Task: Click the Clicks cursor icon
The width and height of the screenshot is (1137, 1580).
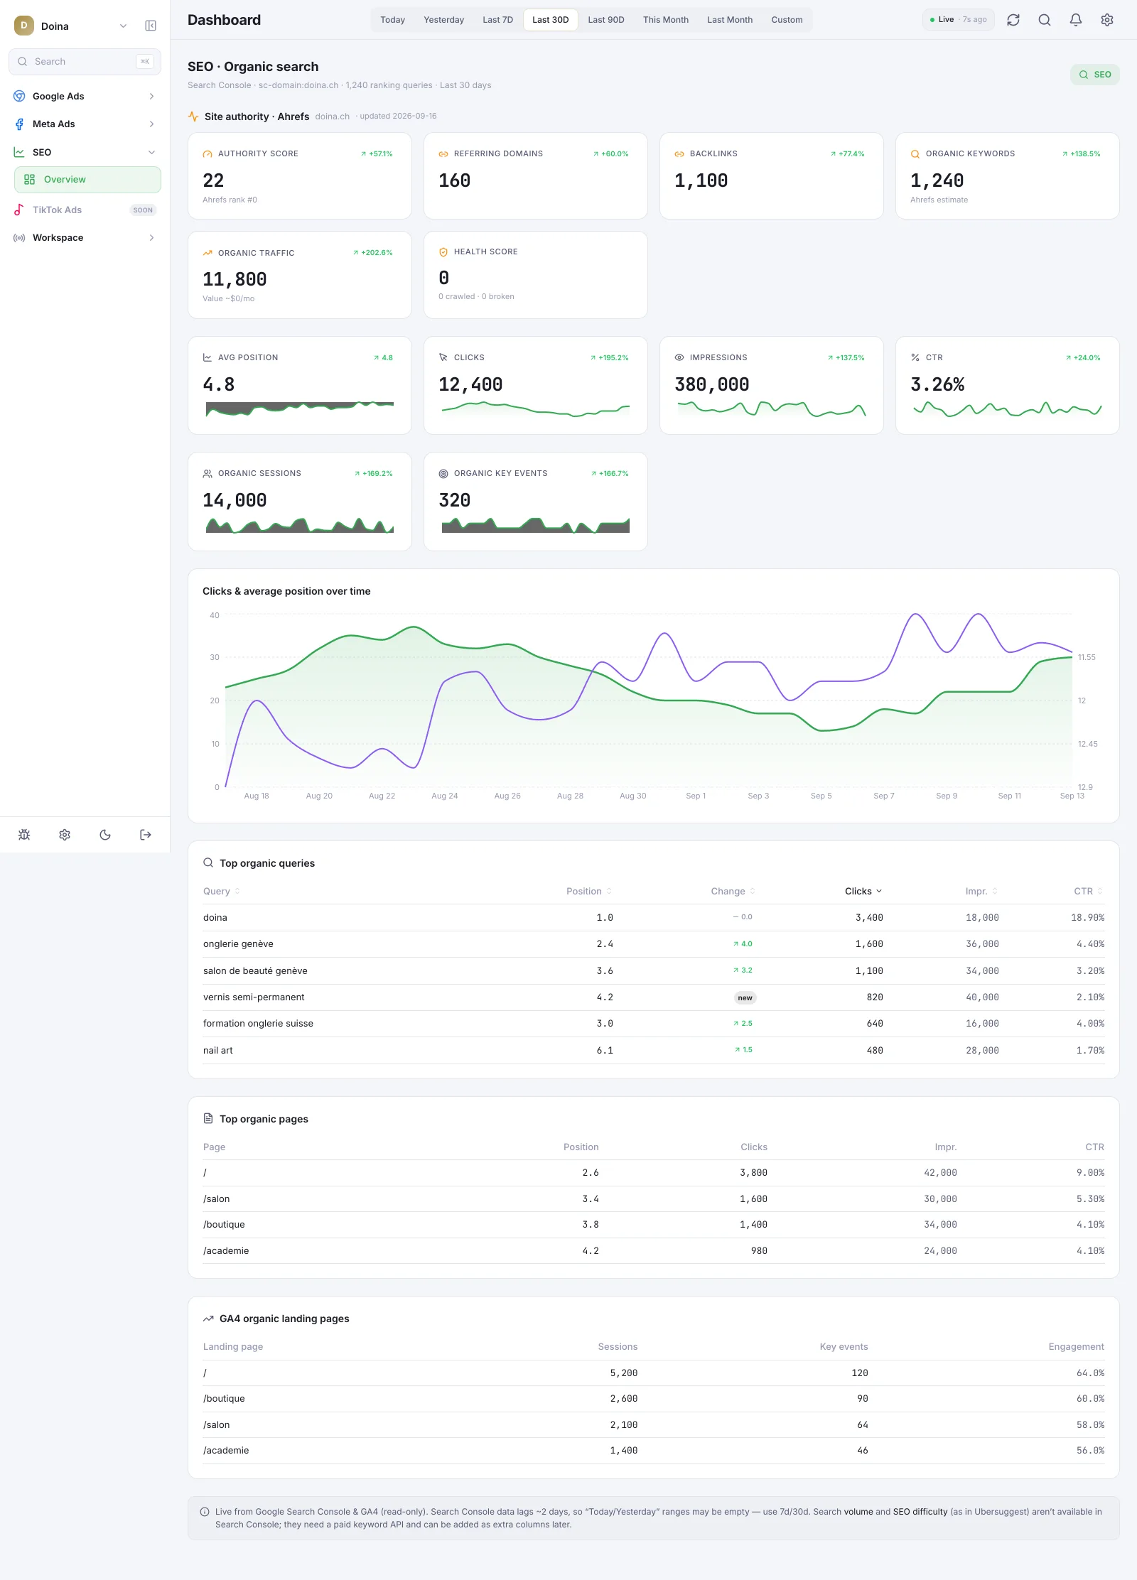Action: pyautogui.click(x=443, y=357)
